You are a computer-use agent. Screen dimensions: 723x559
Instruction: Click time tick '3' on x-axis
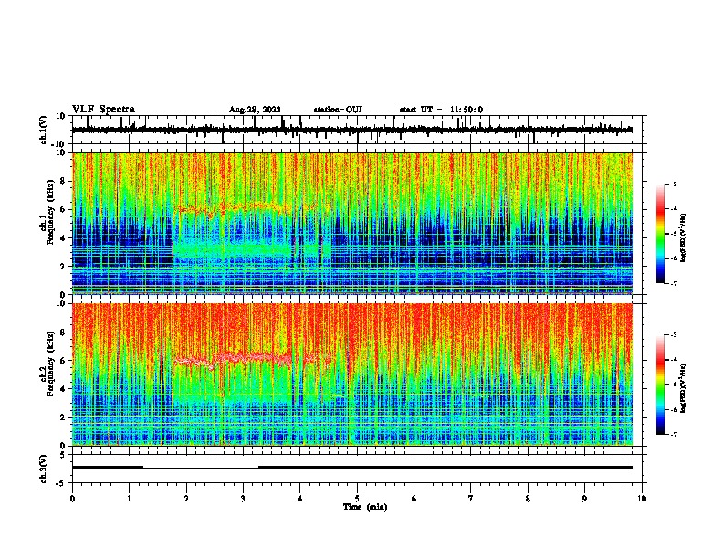click(243, 499)
